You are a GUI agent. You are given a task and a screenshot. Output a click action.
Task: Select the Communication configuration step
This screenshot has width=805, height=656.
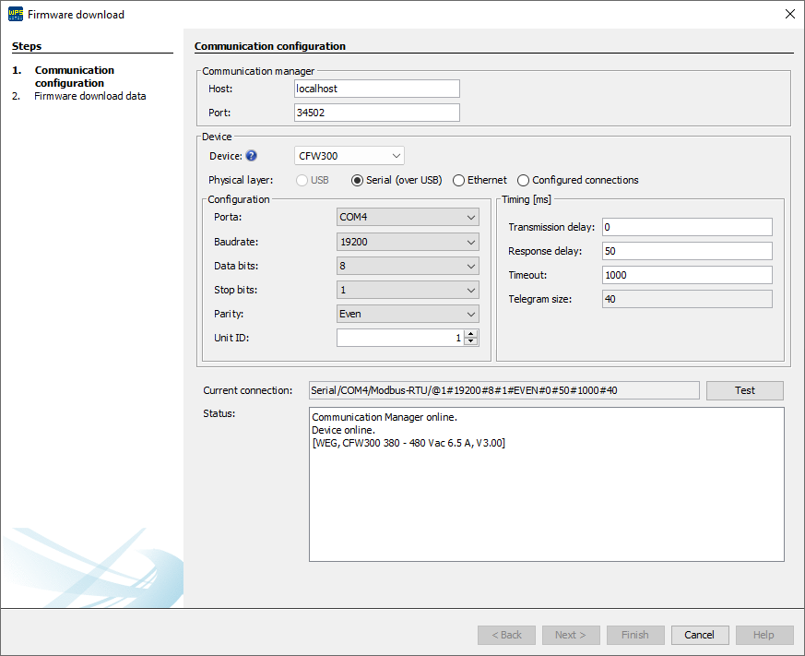coord(74,76)
